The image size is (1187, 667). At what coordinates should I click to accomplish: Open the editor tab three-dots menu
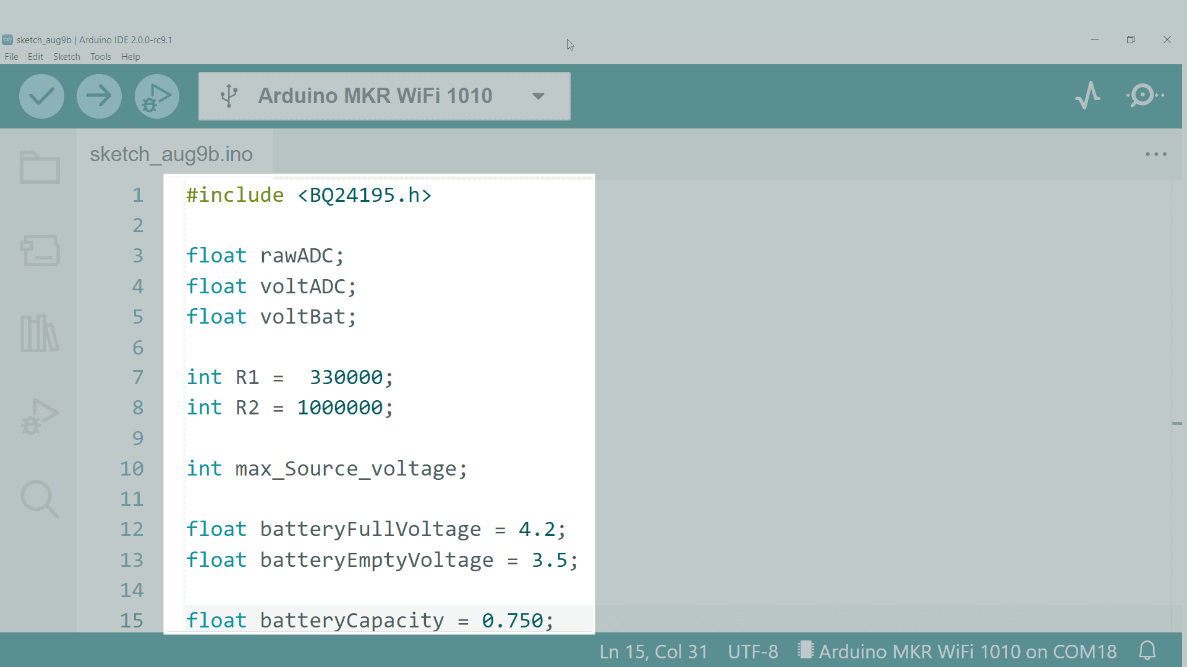(1155, 154)
